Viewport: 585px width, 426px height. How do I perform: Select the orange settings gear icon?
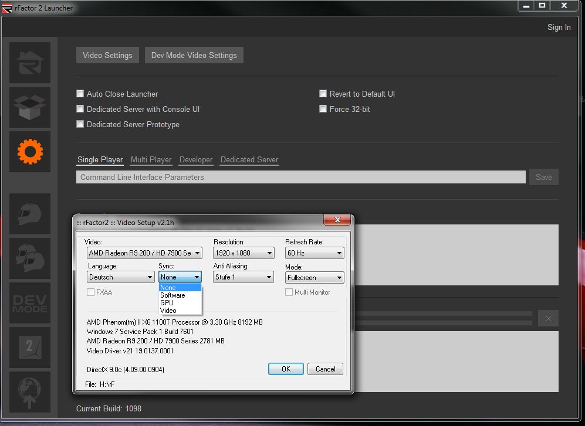click(x=30, y=152)
